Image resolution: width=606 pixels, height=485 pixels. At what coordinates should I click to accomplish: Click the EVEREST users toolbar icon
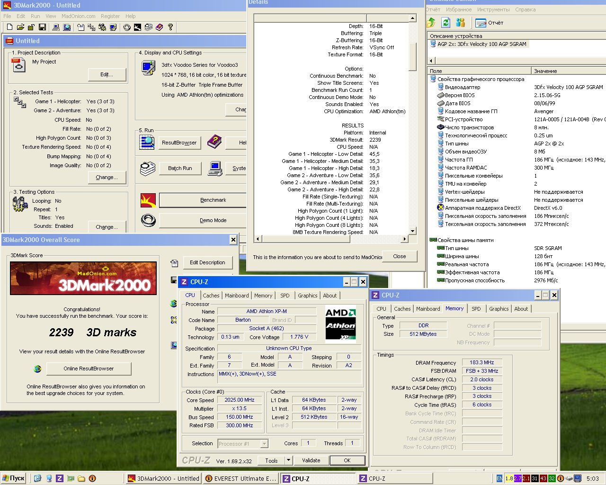[x=460, y=22]
